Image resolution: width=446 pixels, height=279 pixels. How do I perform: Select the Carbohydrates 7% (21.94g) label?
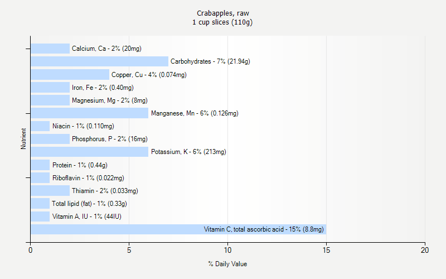(x=210, y=61)
